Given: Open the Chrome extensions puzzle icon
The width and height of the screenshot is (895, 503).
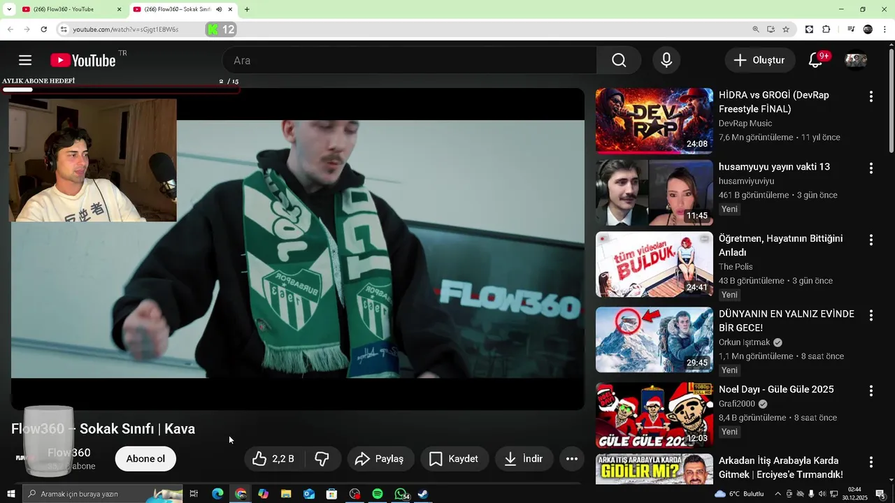Looking at the screenshot, I should coord(826,29).
